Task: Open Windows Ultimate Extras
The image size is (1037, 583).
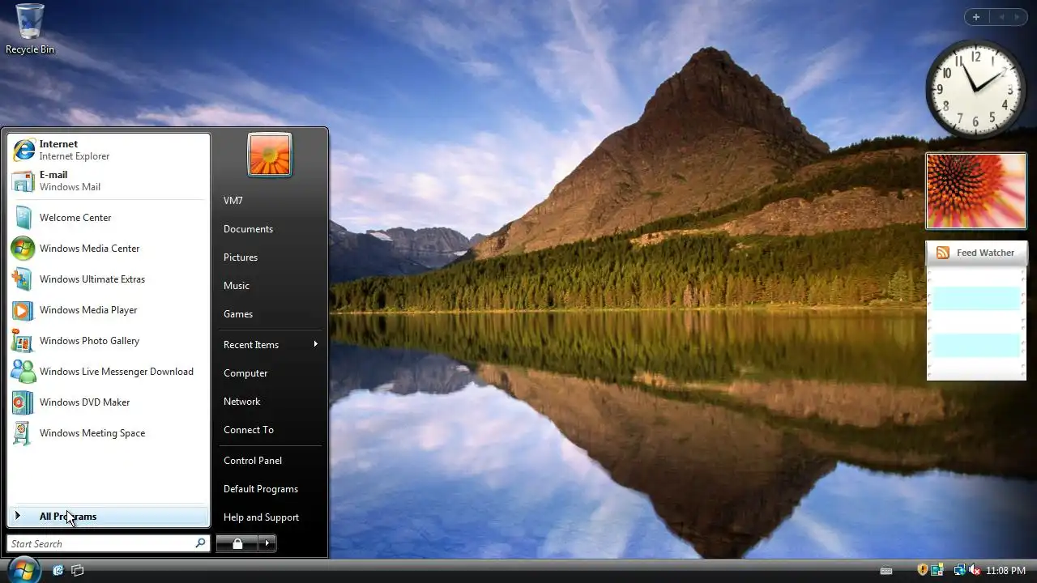Action: (109, 279)
